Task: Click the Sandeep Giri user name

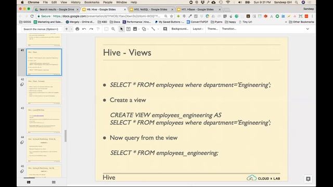Action: pyautogui.click(x=283, y=2)
